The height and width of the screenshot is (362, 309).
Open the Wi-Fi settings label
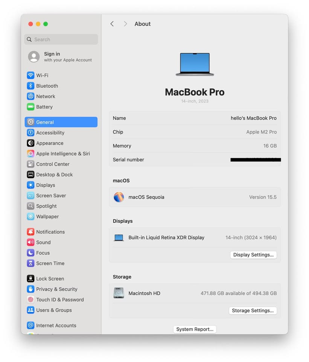click(x=43, y=75)
